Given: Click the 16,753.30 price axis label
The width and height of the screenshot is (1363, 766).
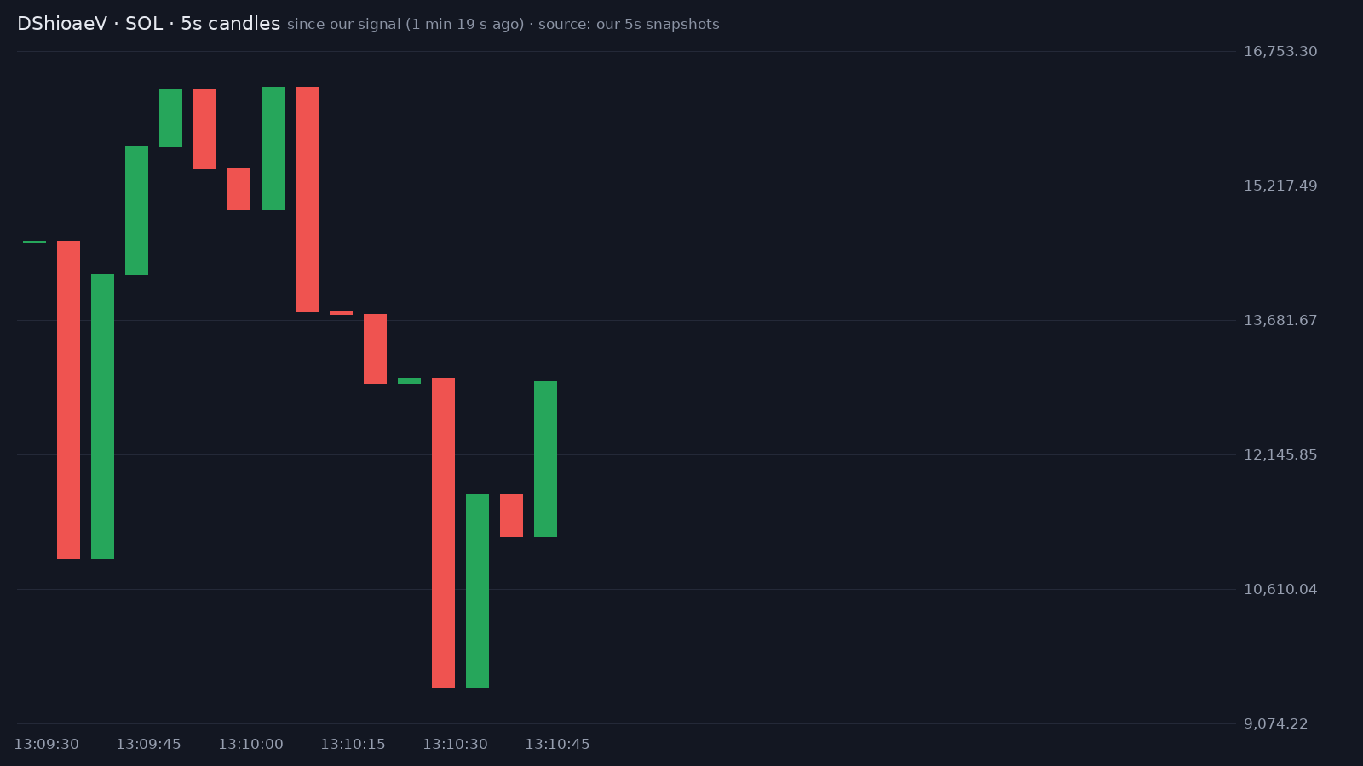Looking at the screenshot, I should [x=1280, y=52].
